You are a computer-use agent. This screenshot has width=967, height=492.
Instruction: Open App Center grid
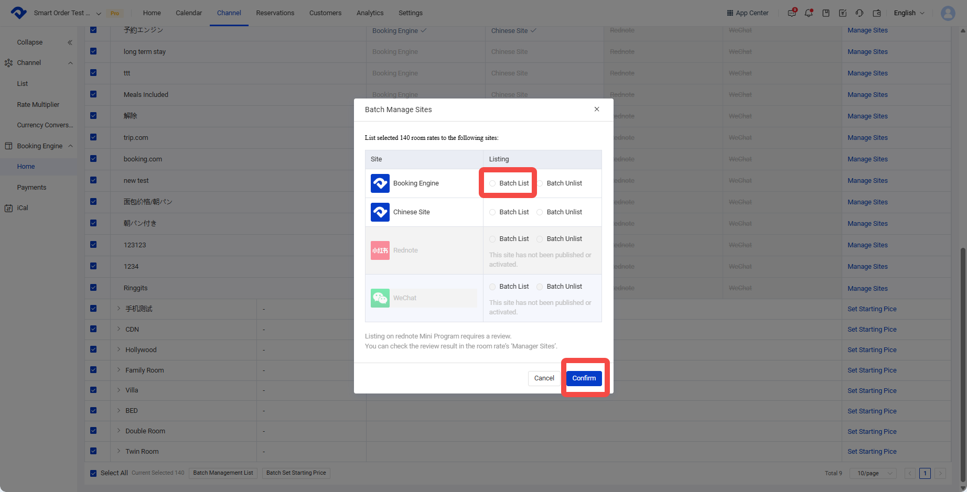pos(748,13)
